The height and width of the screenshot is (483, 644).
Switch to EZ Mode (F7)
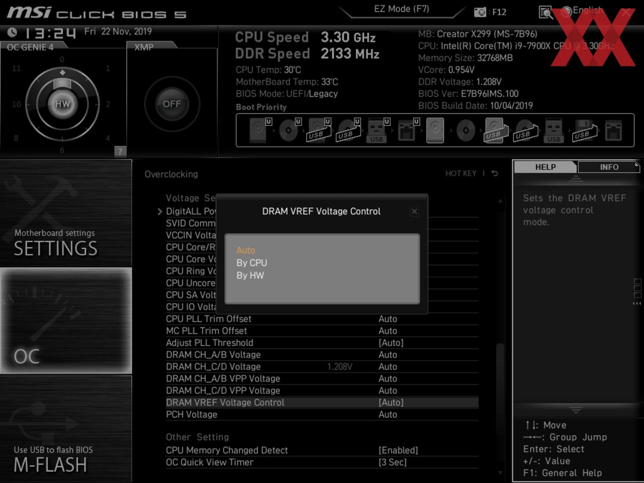coord(402,9)
